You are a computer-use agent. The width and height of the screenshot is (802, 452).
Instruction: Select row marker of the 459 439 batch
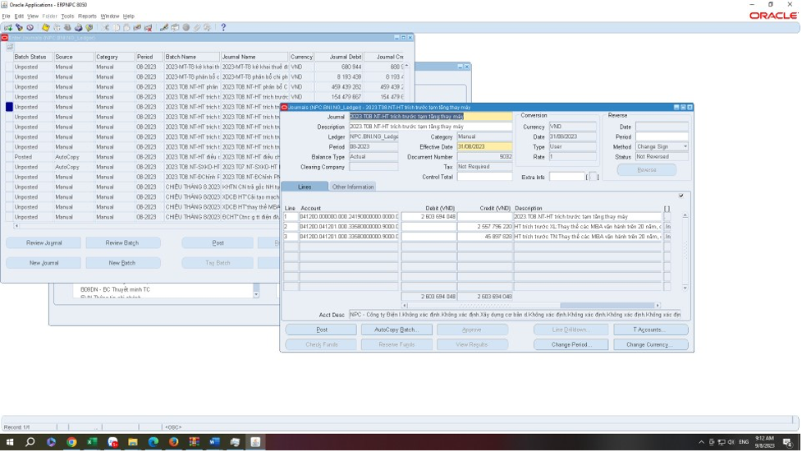[9, 87]
